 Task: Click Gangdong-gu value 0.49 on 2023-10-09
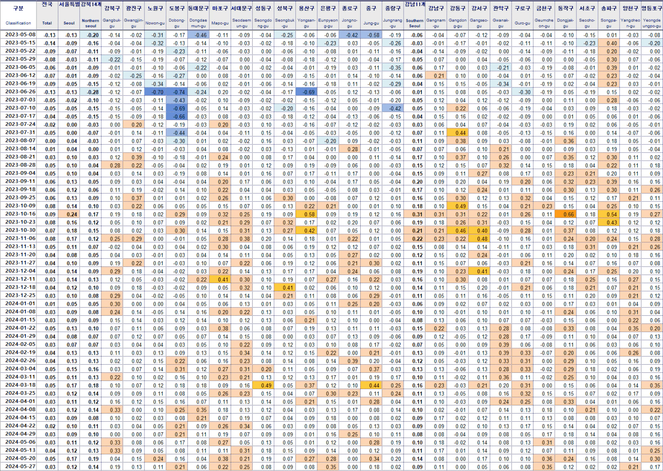[x=458, y=206]
